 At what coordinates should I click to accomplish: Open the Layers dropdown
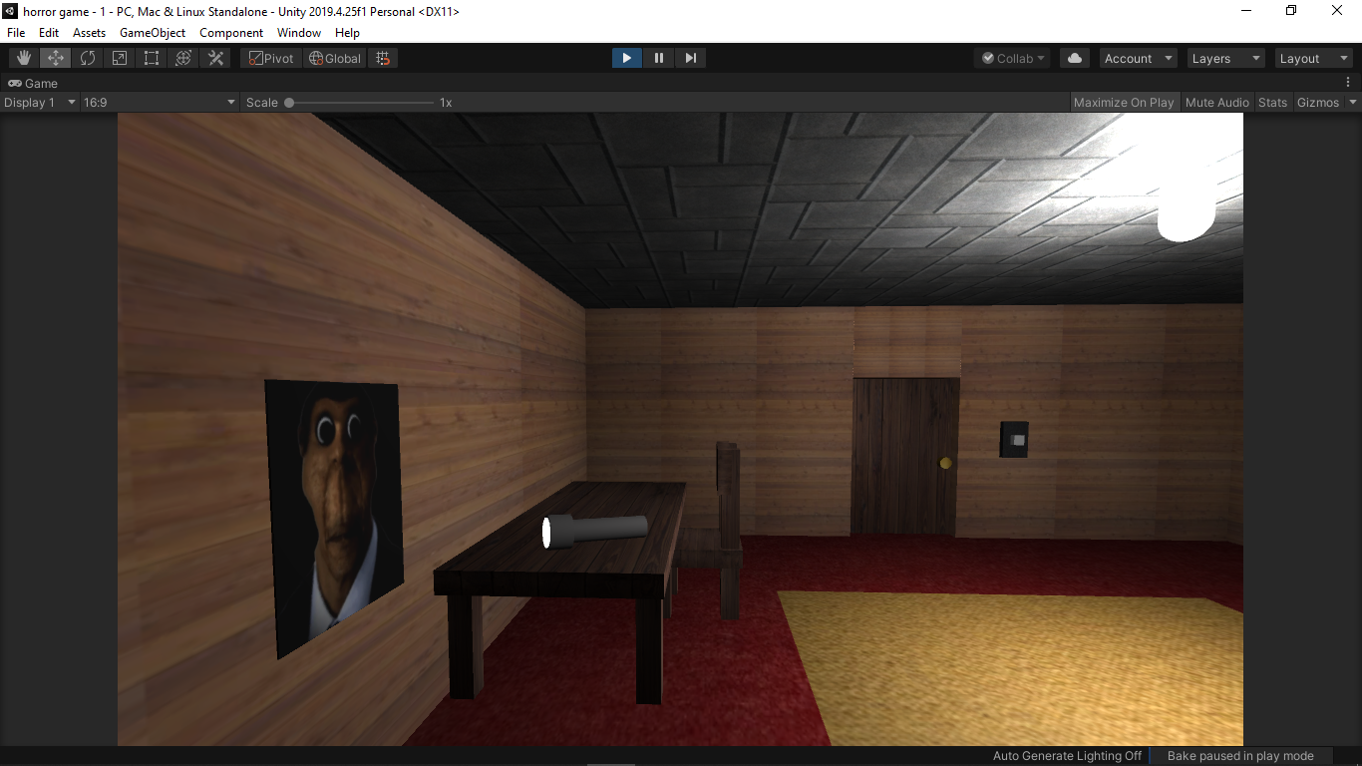tap(1226, 58)
